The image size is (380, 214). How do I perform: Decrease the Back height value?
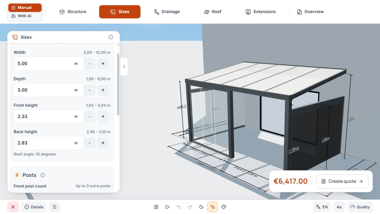[90, 143]
